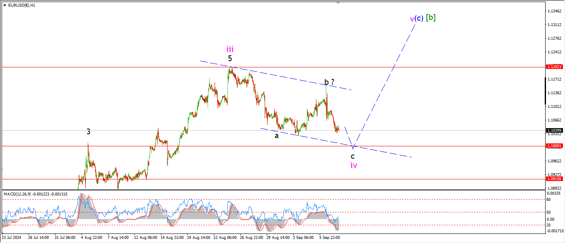Image resolution: width=565 pixels, height=243 pixels.
Task: Select the pink 'iv' wave label
Action: 354,165
